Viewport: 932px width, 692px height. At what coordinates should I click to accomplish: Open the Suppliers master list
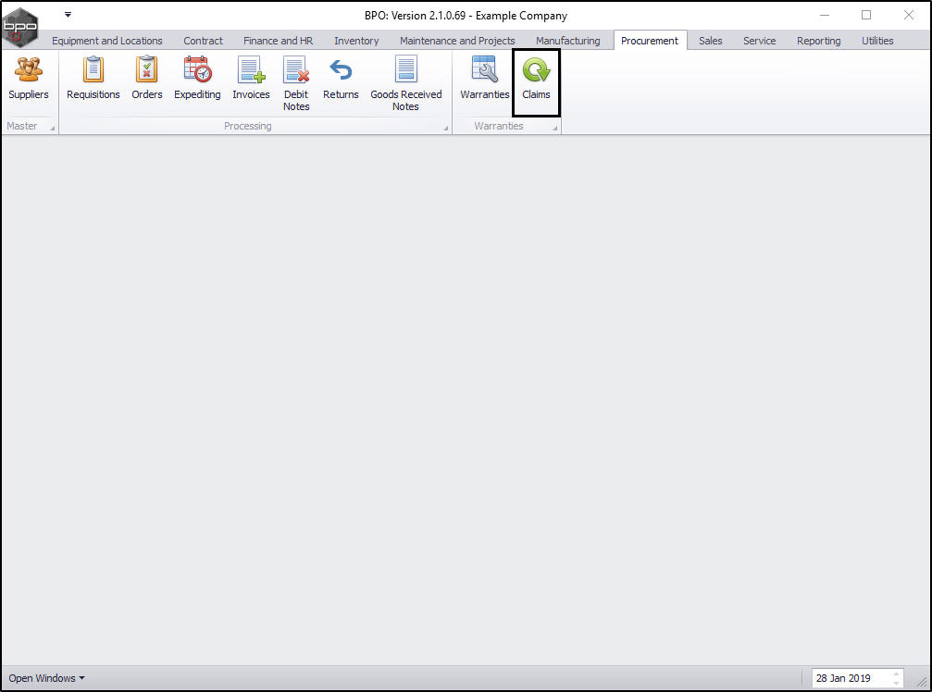click(x=29, y=79)
